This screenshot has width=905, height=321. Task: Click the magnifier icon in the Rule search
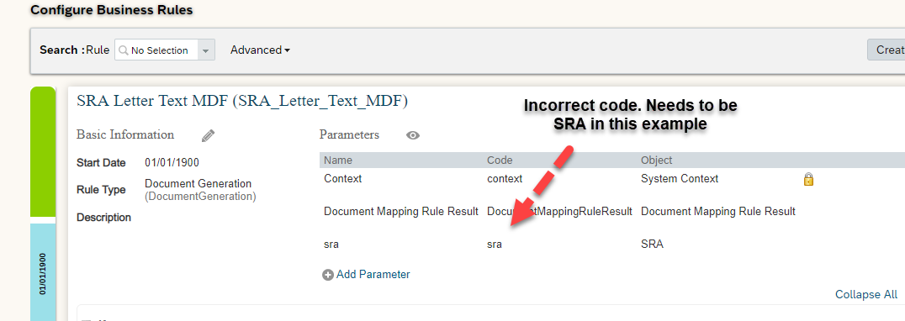123,50
